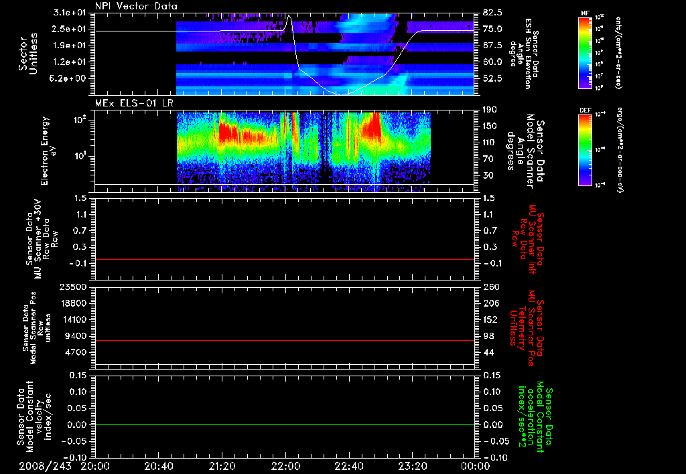Screen dimensions: 686x474
Task: Click the green line in the velocity panel
Action: tap(285, 424)
